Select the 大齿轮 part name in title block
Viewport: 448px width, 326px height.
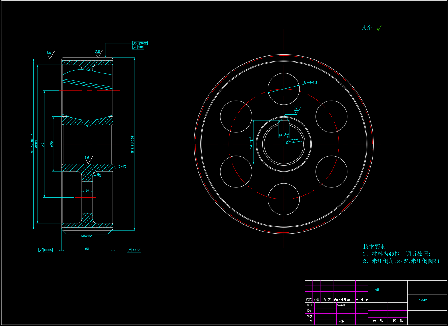(x=422, y=300)
